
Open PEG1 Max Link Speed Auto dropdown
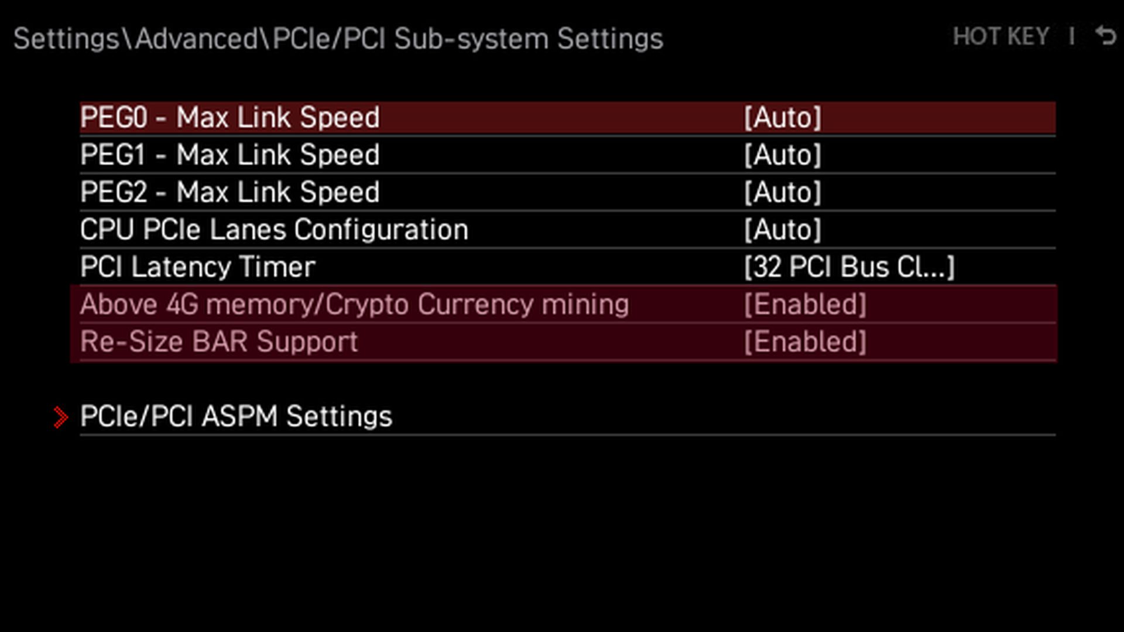pos(783,155)
